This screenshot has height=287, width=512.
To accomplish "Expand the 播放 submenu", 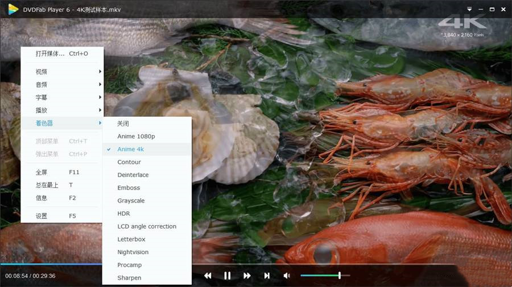I will click(x=62, y=110).
